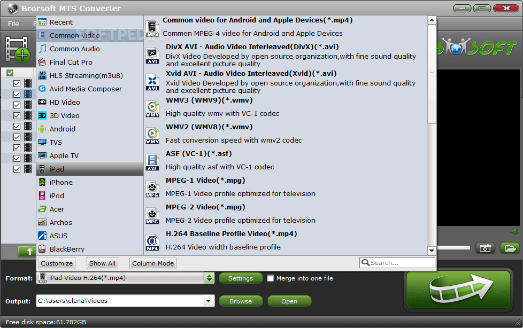
Task: Click the preview playback progress slider
Action: (x=453, y=247)
